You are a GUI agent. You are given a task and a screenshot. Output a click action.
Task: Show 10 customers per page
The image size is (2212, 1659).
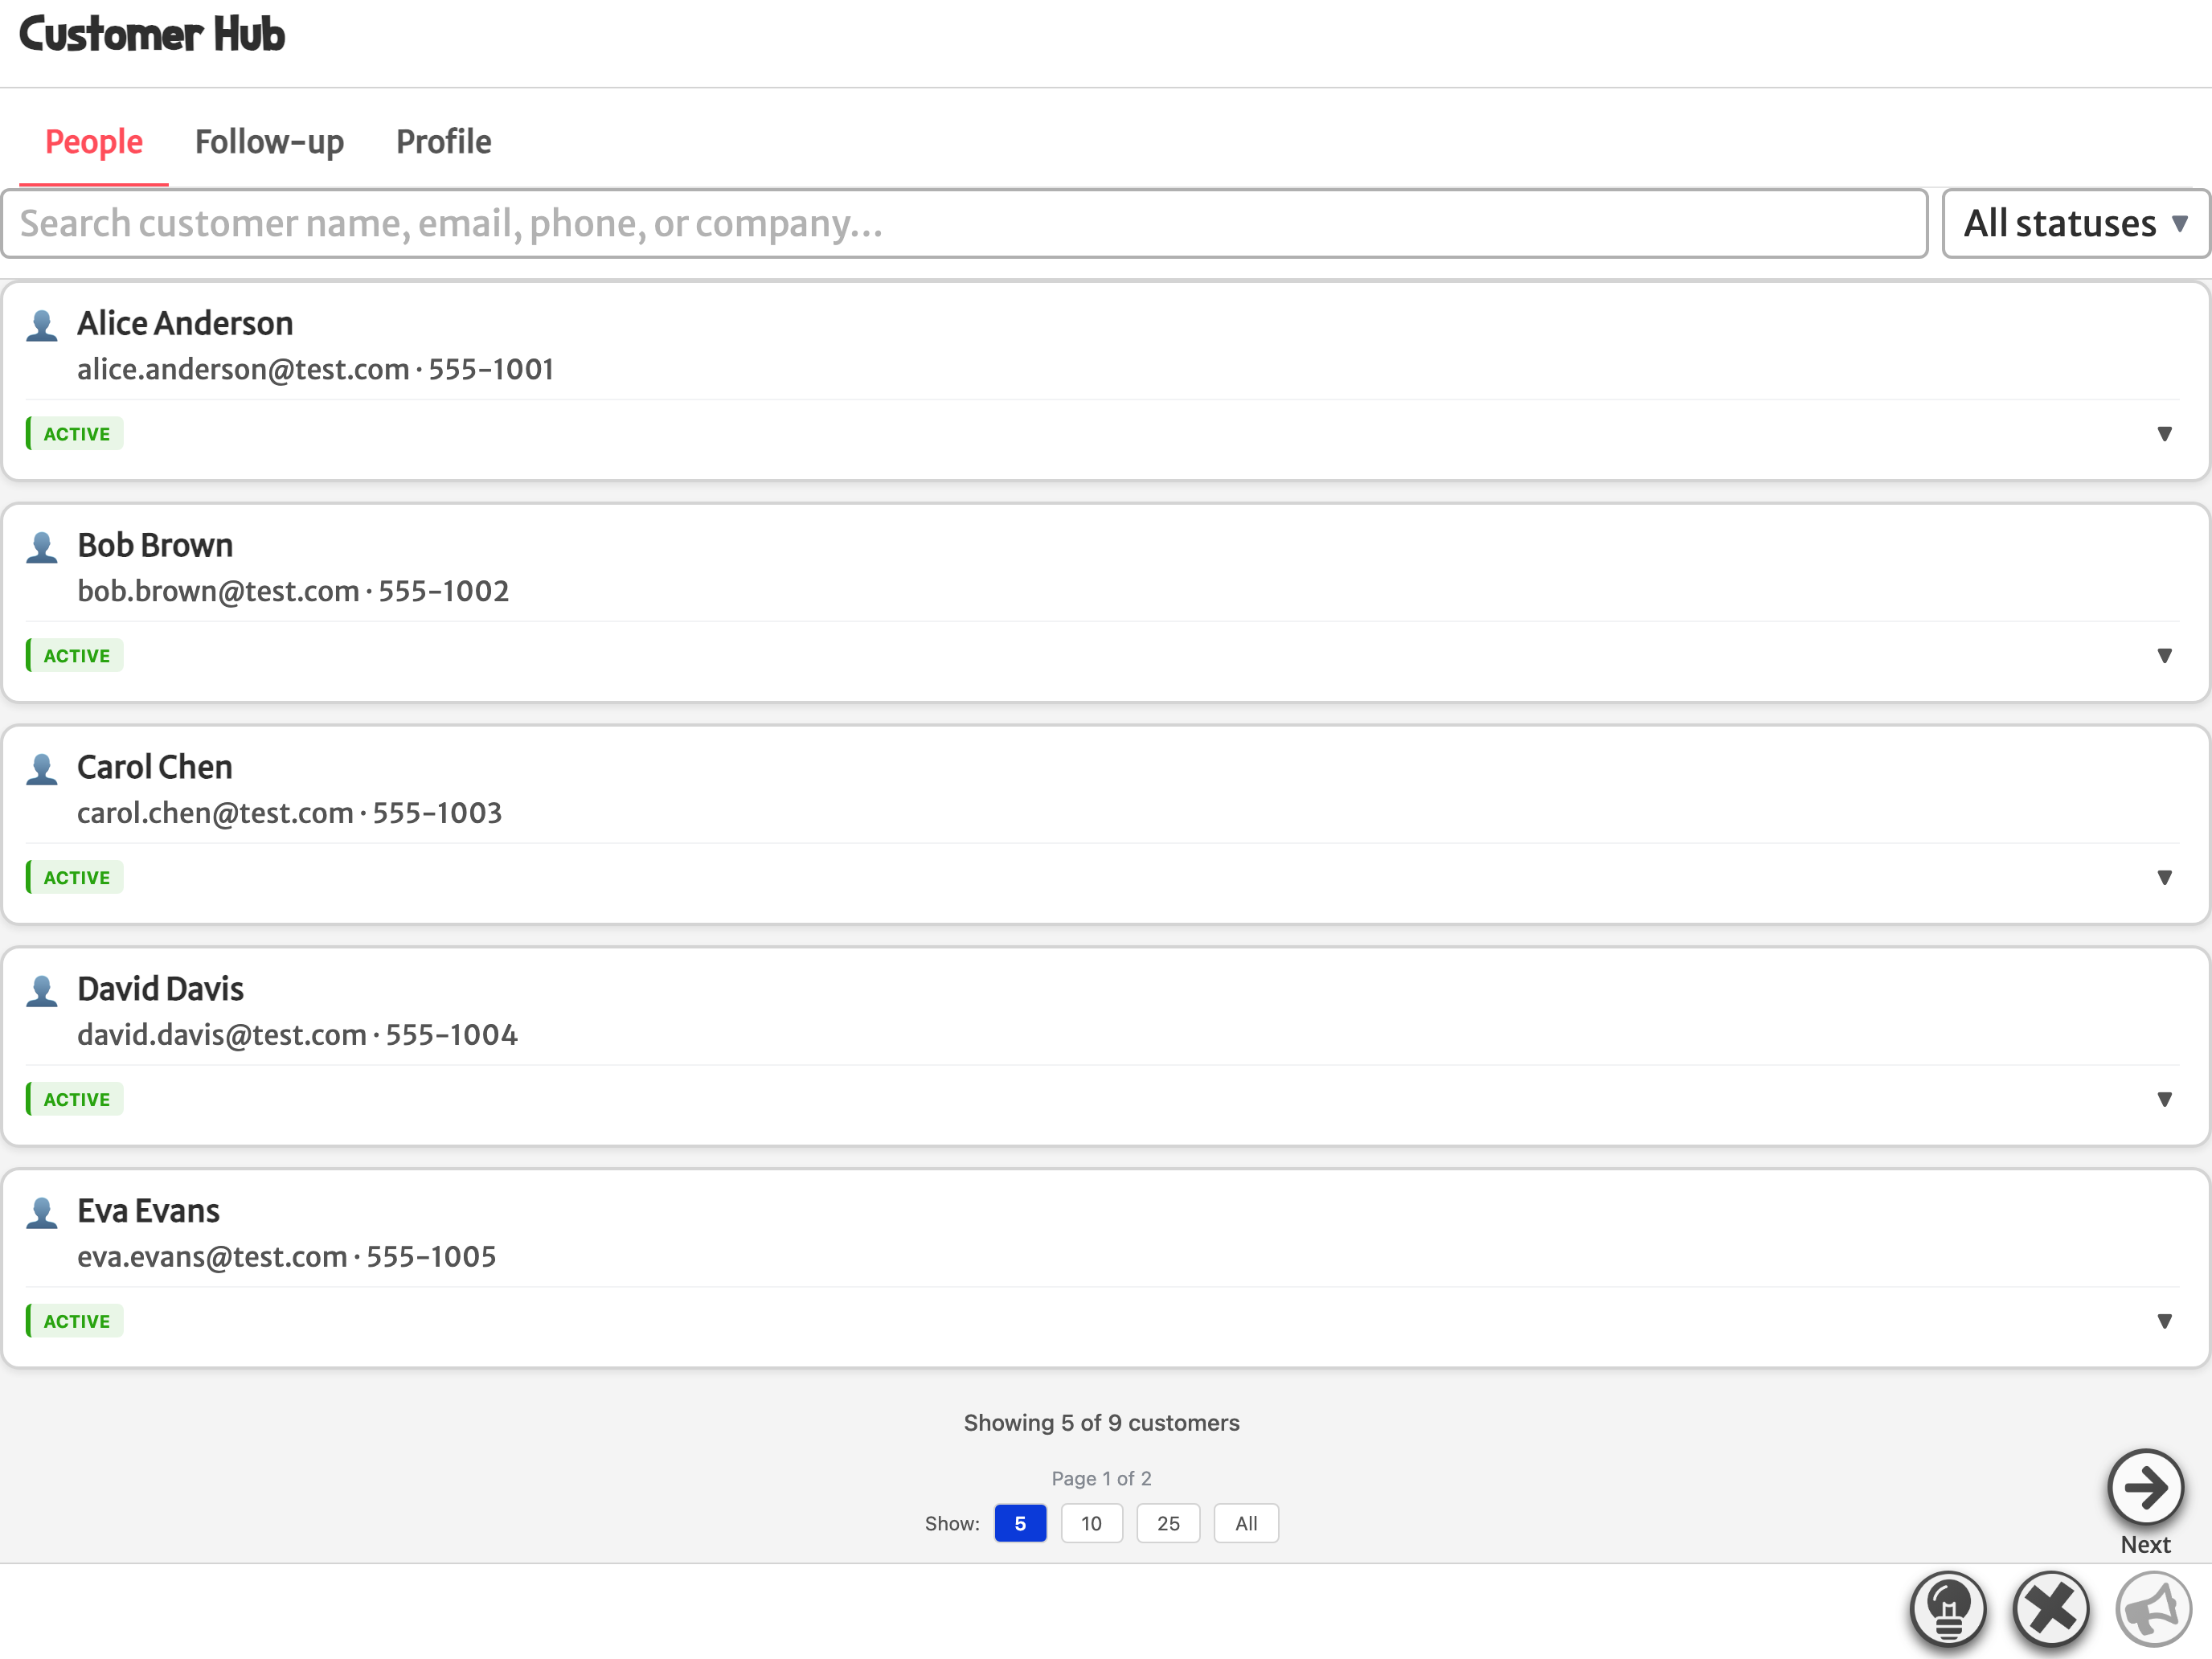coord(1091,1523)
